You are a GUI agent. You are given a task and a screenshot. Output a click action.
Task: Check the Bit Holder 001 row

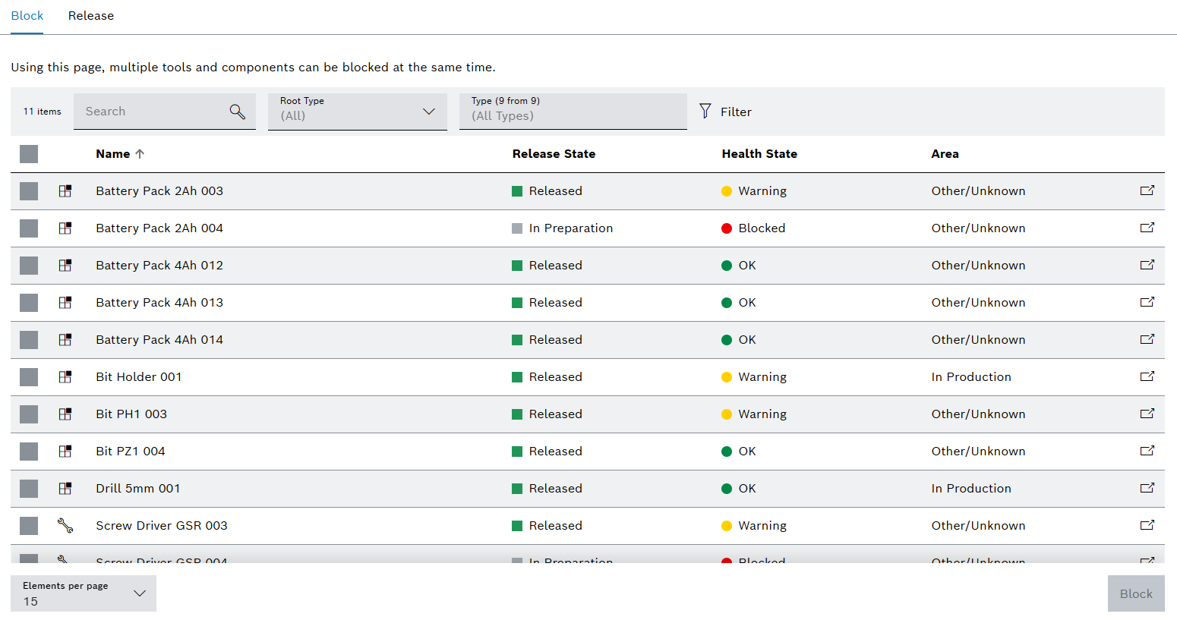tap(29, 377)
